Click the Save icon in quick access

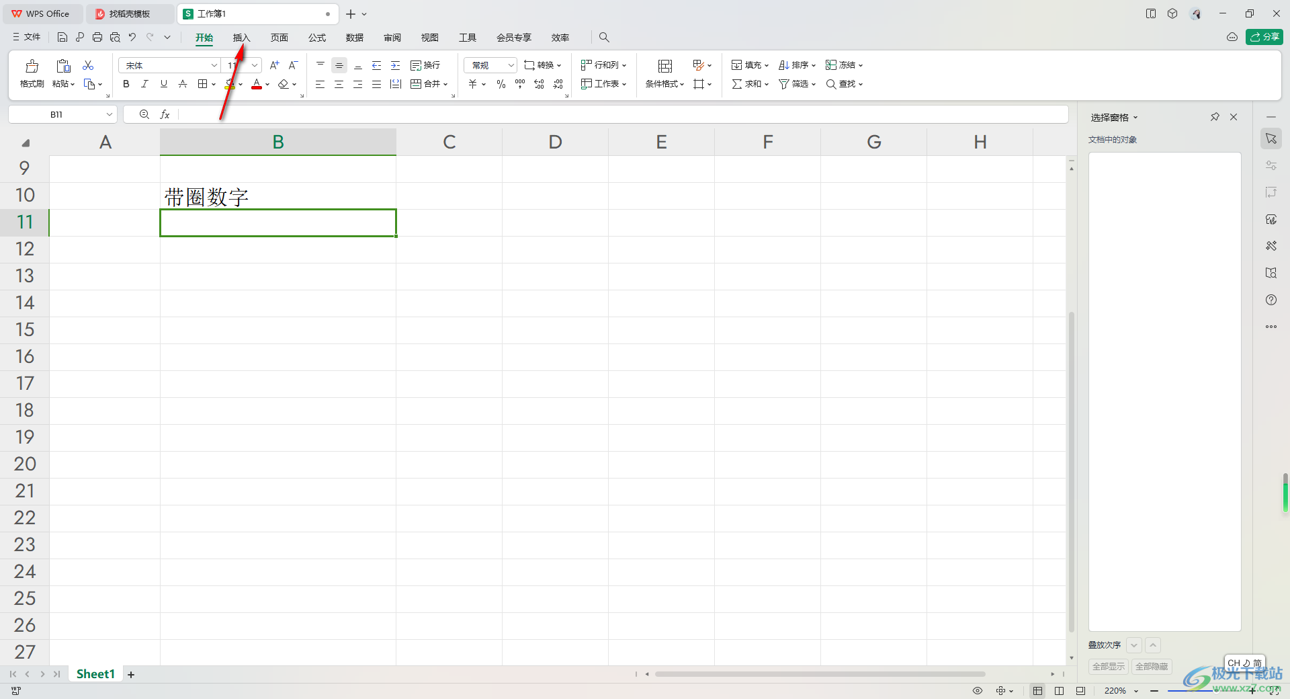coord(62,37)
